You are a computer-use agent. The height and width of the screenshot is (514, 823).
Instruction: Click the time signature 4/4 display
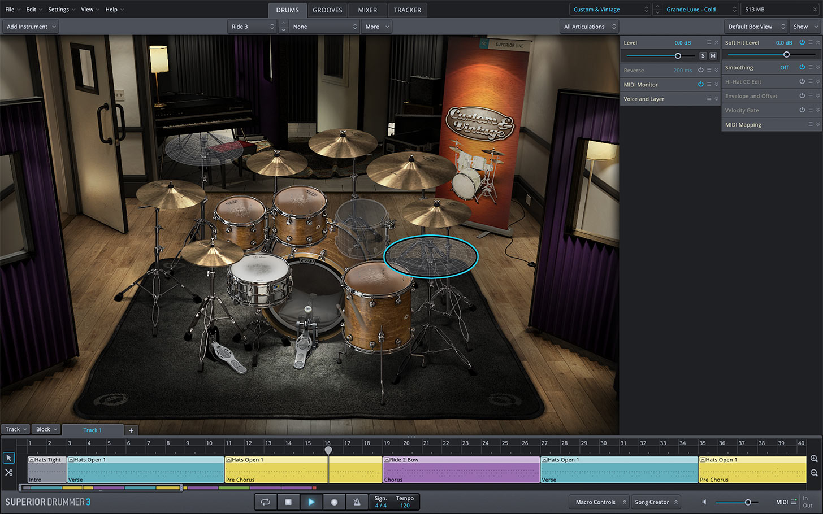click(381, 502)
